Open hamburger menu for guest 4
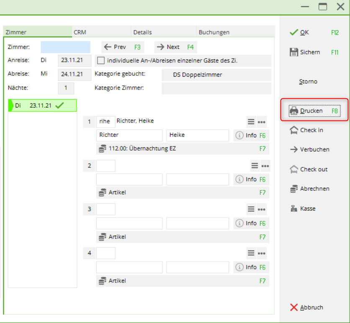350x323 pixels. pos(251,253)
